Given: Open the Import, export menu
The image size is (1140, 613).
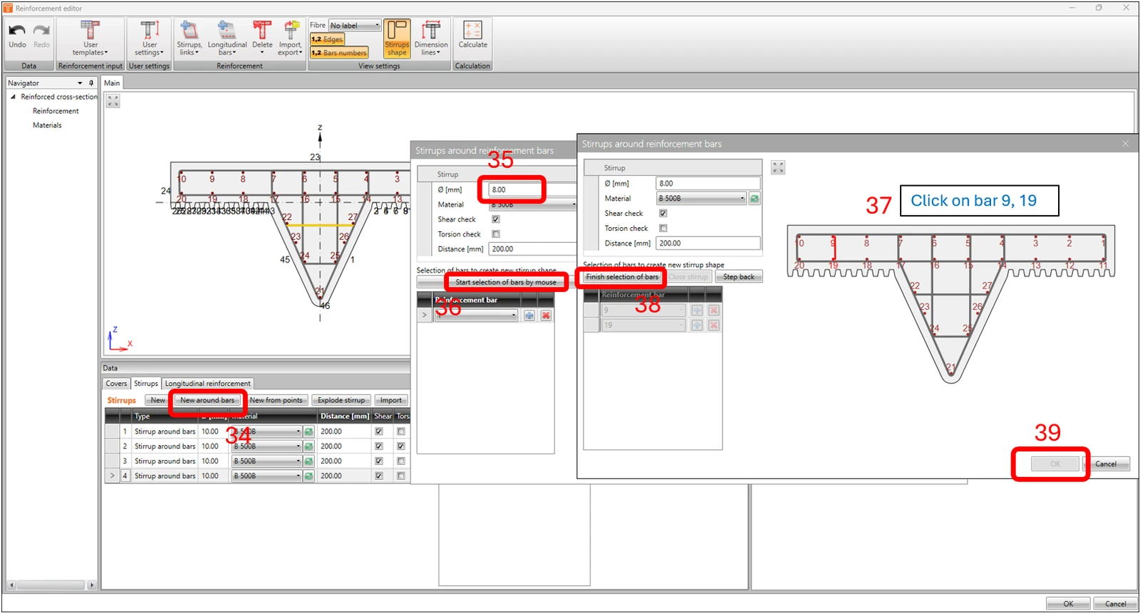Looking at the screenshot, I should pyautogui.click(x=290, y=38).
